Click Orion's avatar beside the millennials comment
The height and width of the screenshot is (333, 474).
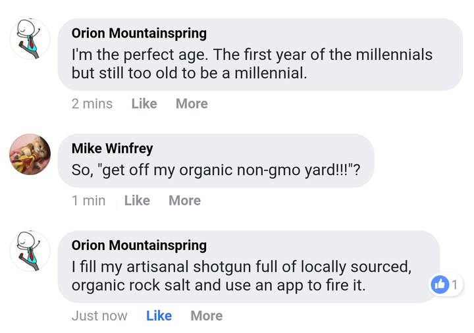(x=30, y=39)
